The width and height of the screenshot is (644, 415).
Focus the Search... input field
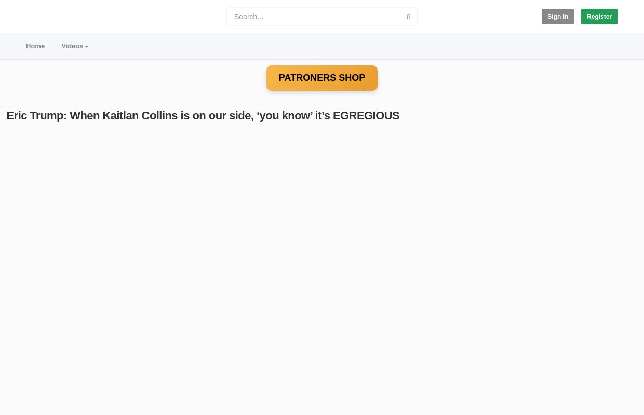coord(314,17)
